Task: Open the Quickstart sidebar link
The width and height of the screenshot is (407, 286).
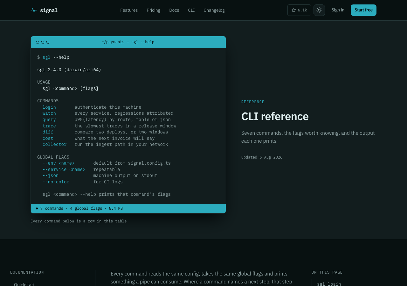Action: pos(24,284)
